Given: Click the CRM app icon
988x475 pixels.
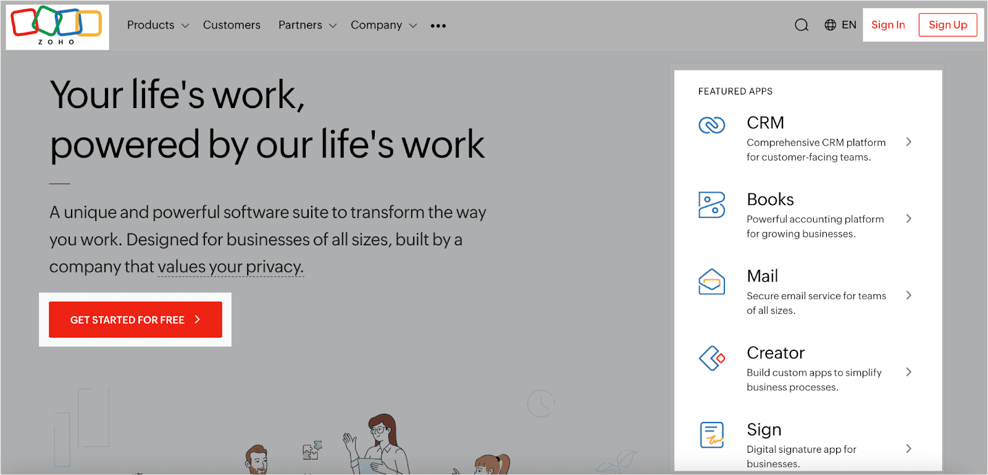Looking at the screenshot, I should pos(711,125).
